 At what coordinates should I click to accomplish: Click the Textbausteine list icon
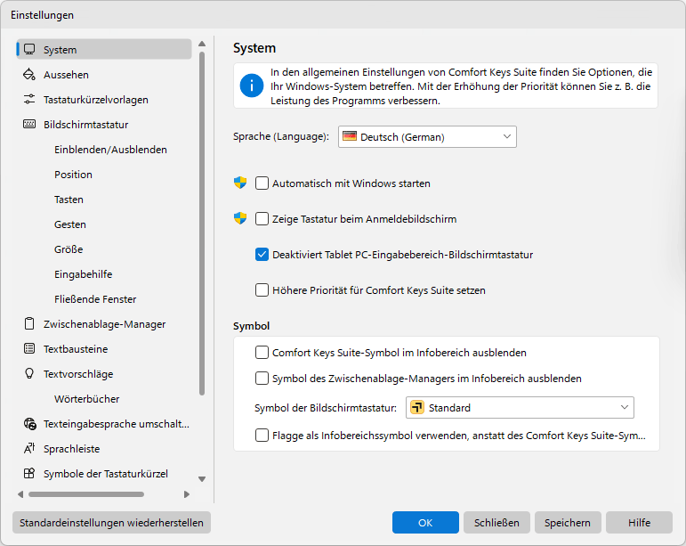click(x=29, y=348)
